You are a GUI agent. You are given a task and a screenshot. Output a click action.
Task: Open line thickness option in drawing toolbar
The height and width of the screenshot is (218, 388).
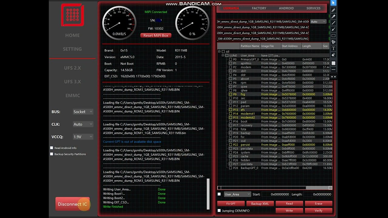point(333,70)
